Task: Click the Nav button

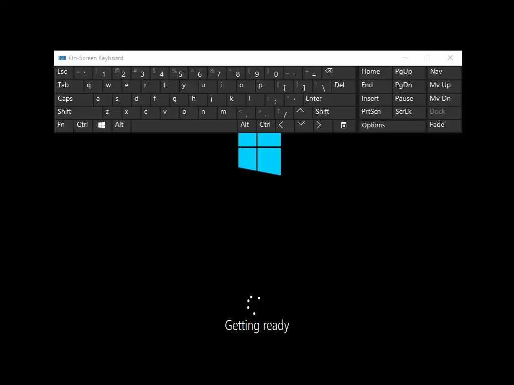Action: pyautogui.click(x=444, y=73)
